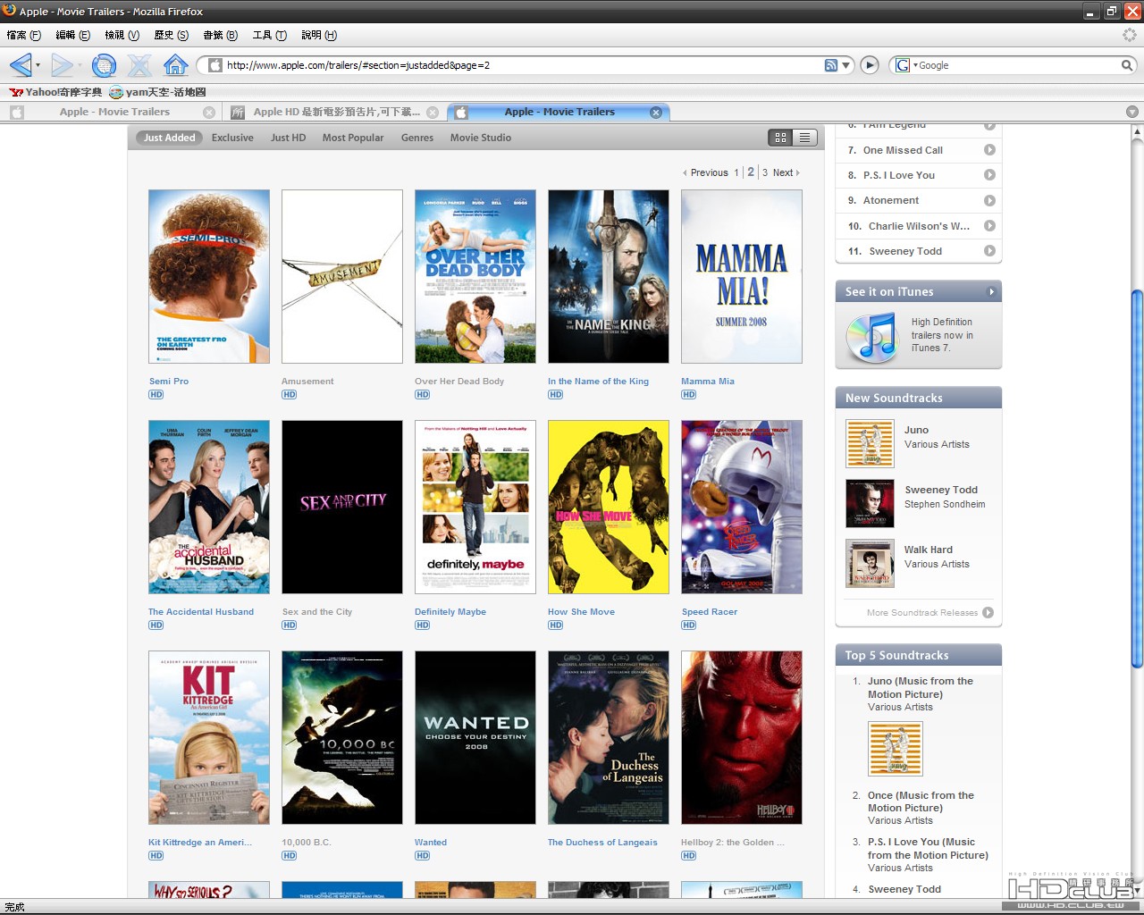Select the Just HD section
1144x915 pixels.
(x=288, y=138)
